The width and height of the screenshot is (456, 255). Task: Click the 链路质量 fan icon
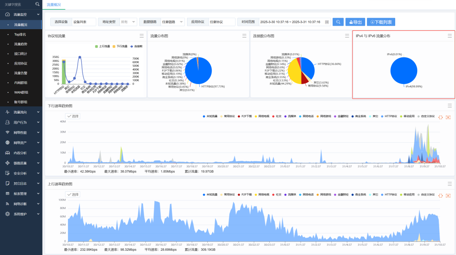[8, 163]
